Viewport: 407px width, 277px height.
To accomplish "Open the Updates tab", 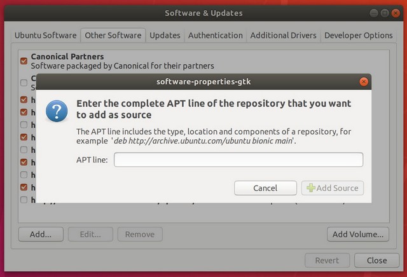I will pos(165,36).
